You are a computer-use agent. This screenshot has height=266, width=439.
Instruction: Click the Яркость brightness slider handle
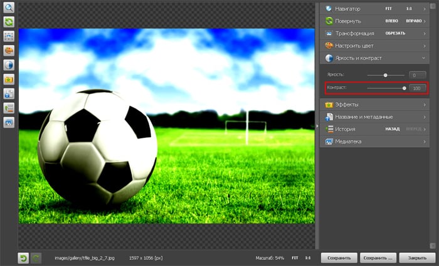pos(385,75)
